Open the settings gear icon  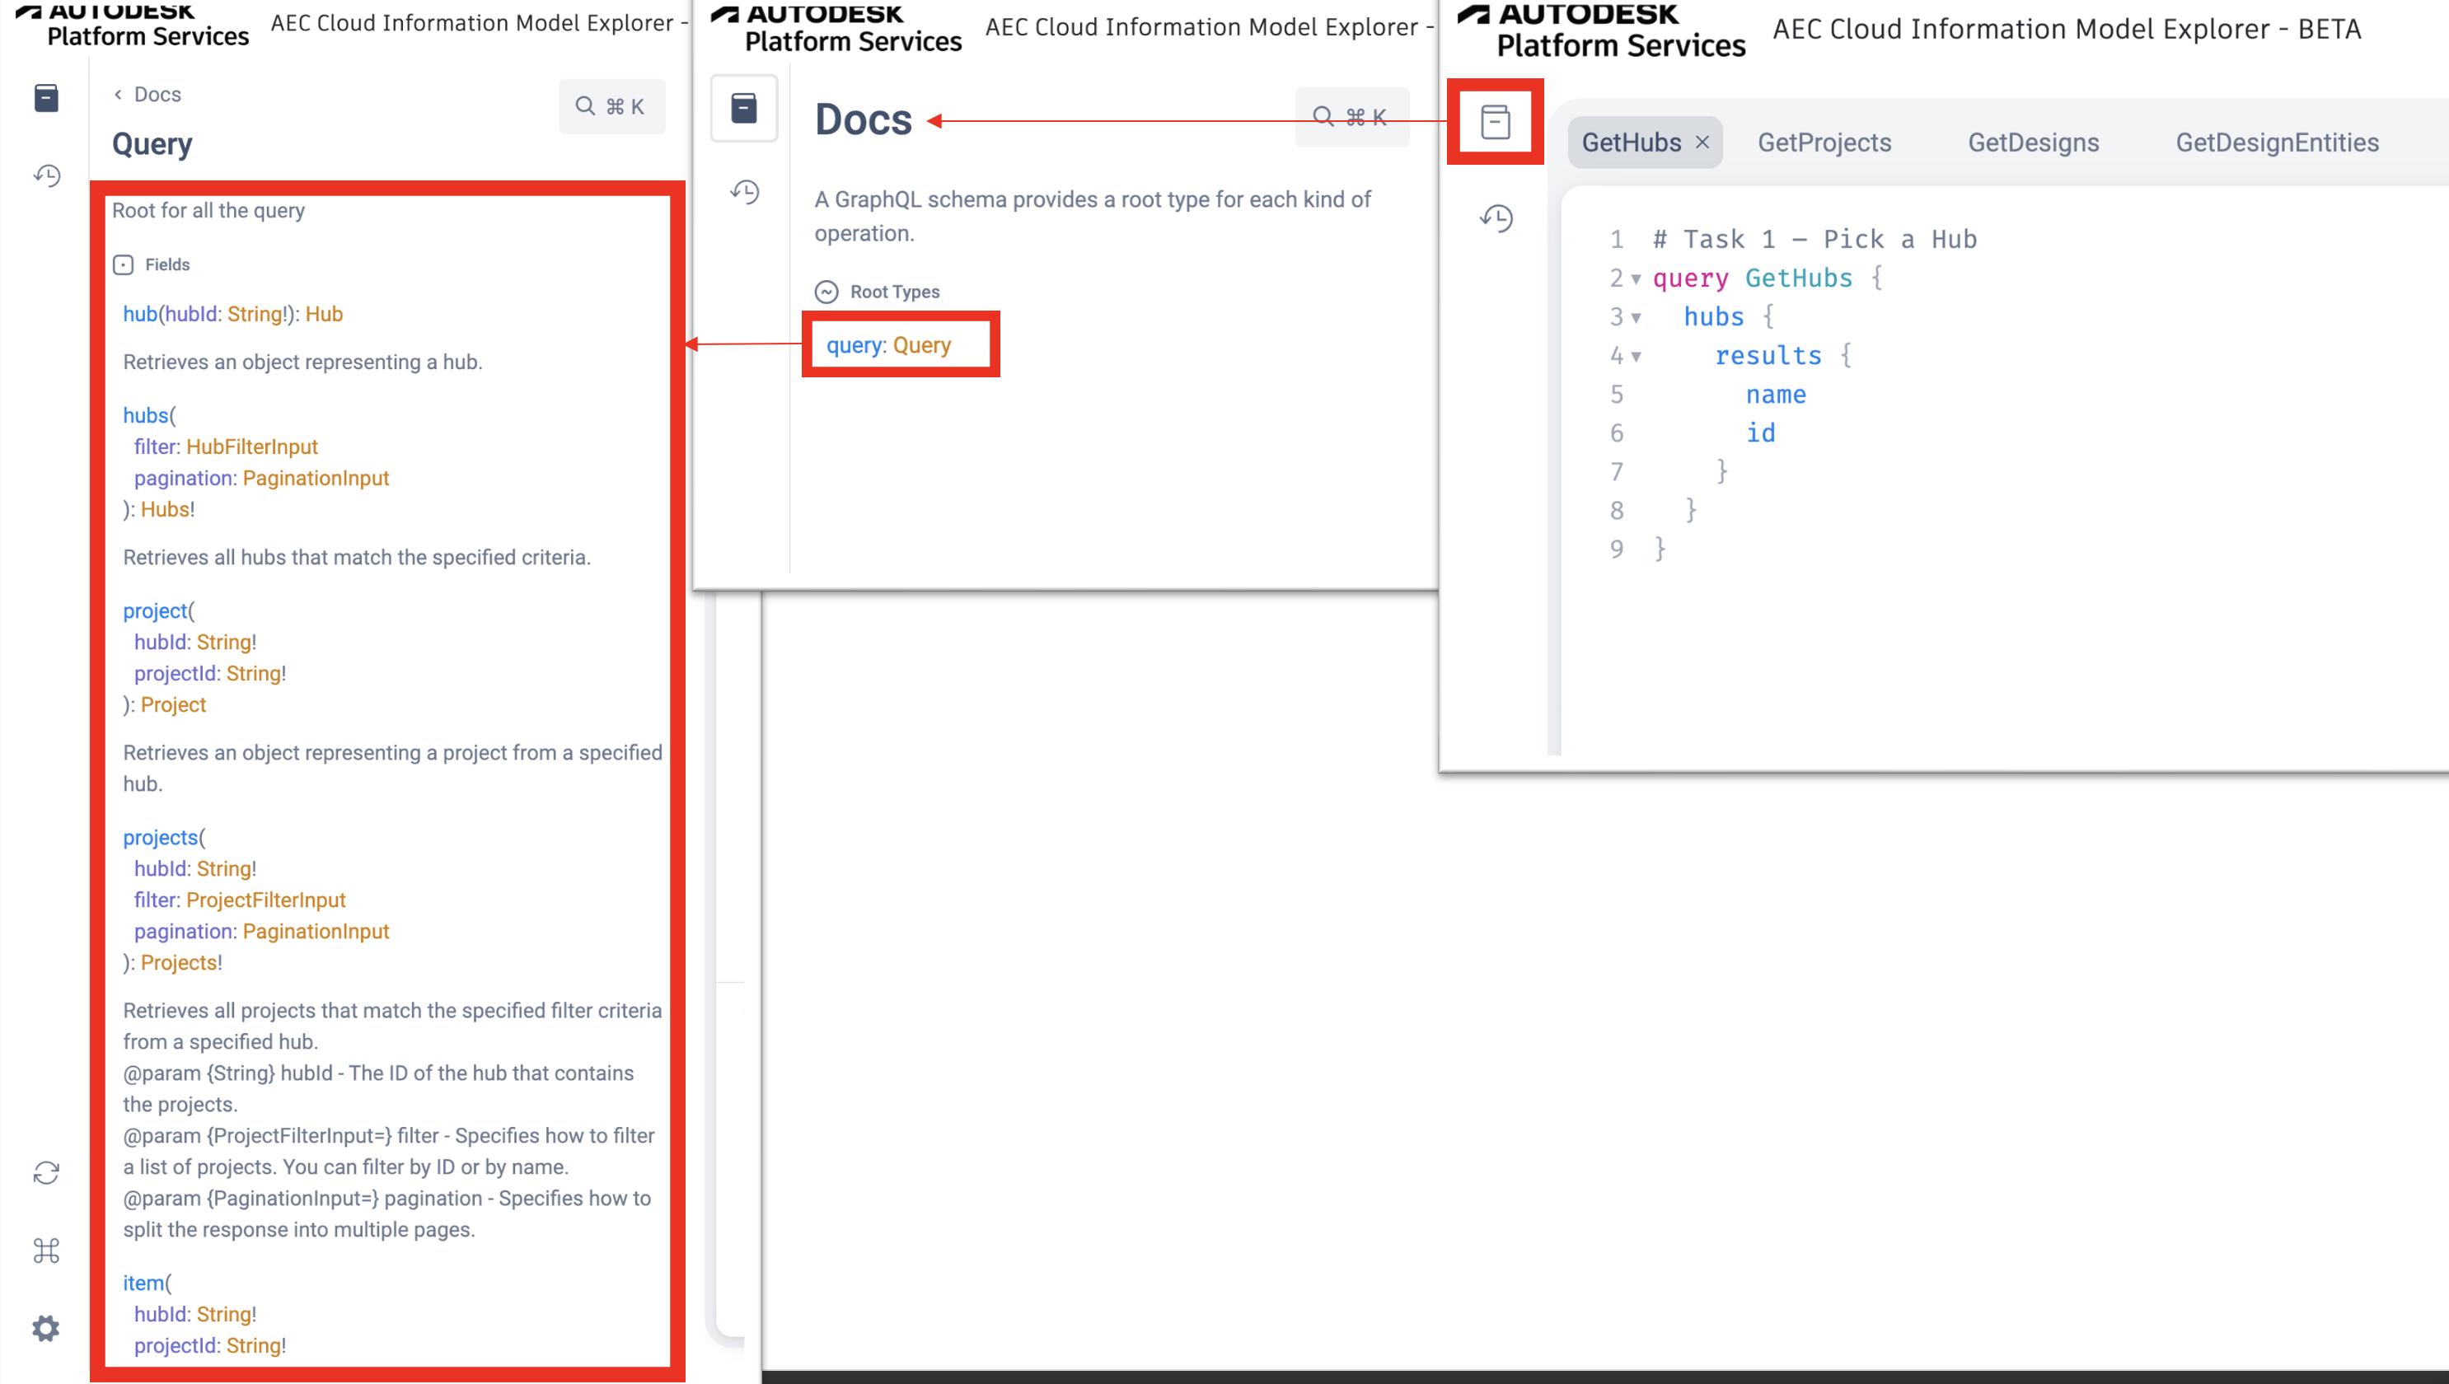coord(45,1328)
